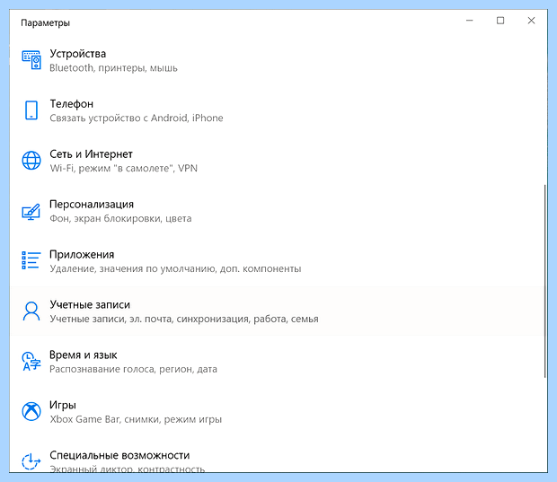
Task: Select the Сеть и Интернет globe icon
Action: 31,161
